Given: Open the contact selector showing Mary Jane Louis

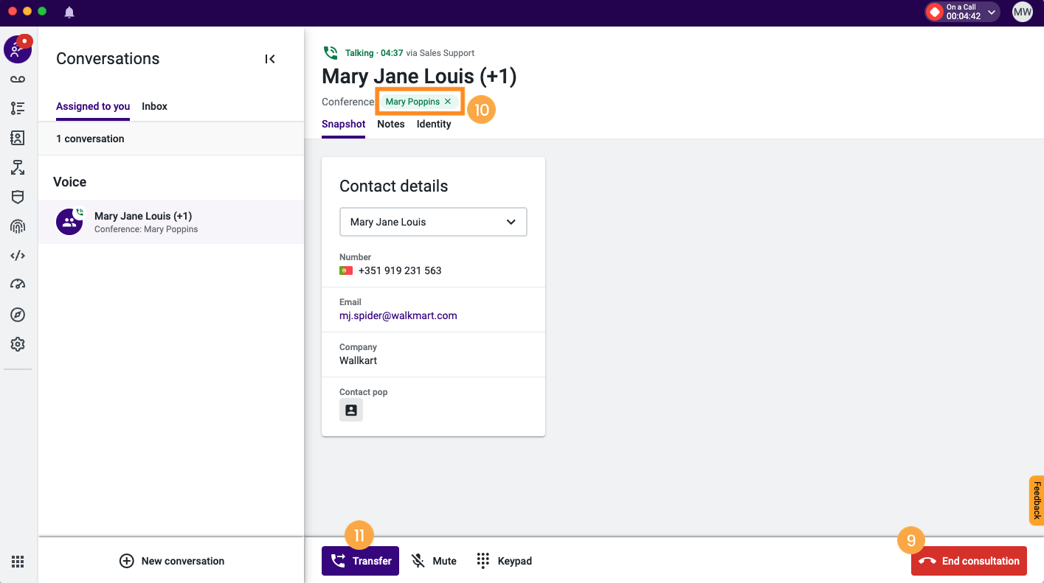Looking at the screenshot, I should (x=433, y=222).
